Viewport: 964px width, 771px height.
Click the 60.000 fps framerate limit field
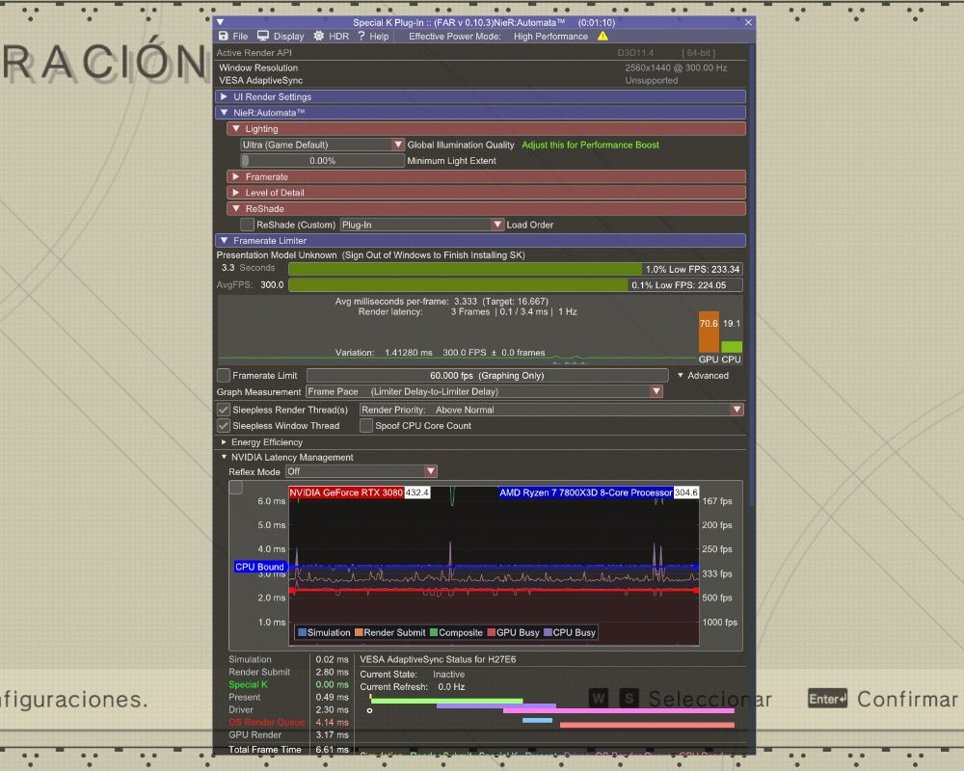coord(487,375)
